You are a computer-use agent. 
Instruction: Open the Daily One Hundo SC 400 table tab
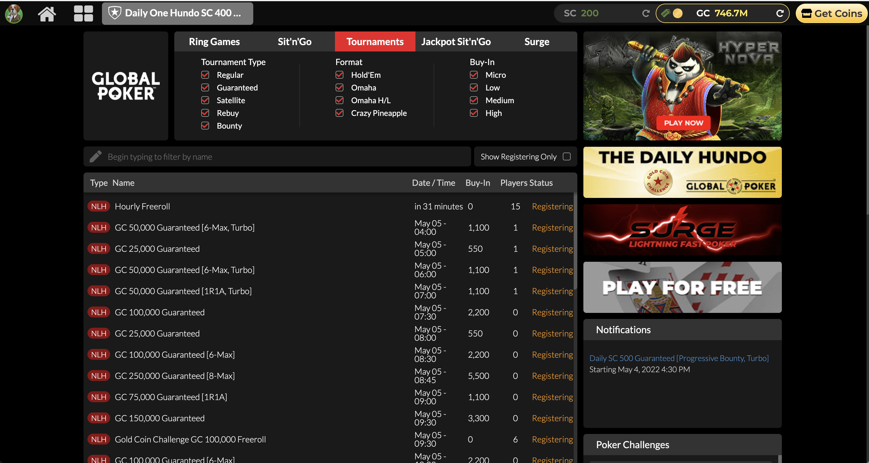click(x=177, y=14)
